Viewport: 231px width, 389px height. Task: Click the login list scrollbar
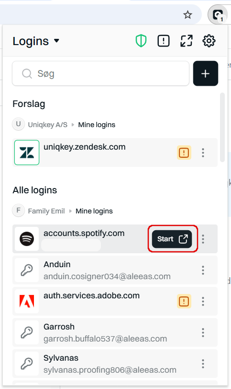point(222,128)
